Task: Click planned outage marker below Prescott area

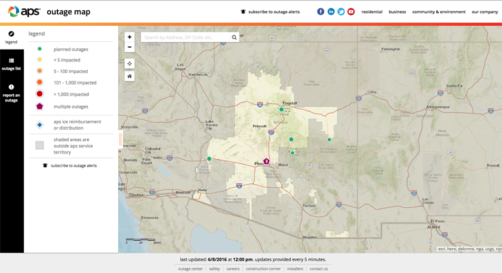Action: tap(291, 139)
